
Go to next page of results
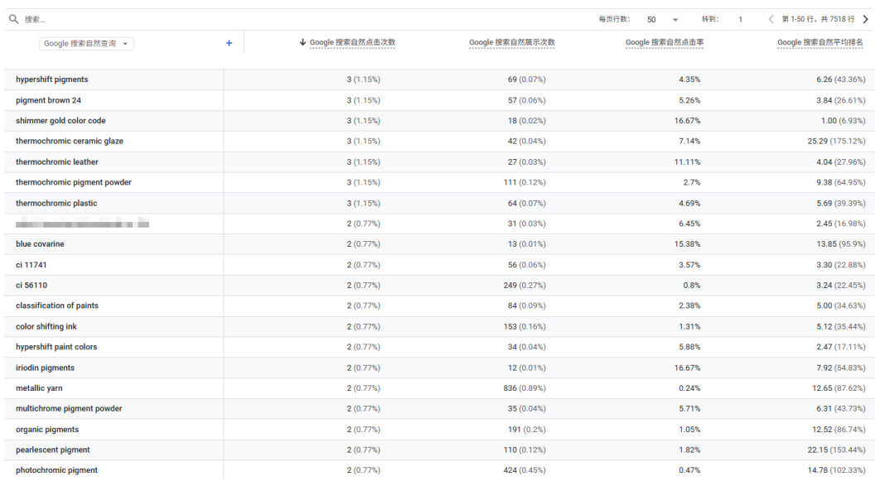click(x=866, y=19)
